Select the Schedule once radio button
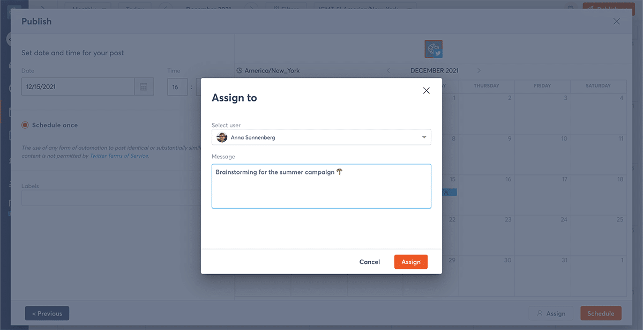Image resolution: width=643 pixels, height=330 pixels. pyautogui.click(x=25, y=125)
